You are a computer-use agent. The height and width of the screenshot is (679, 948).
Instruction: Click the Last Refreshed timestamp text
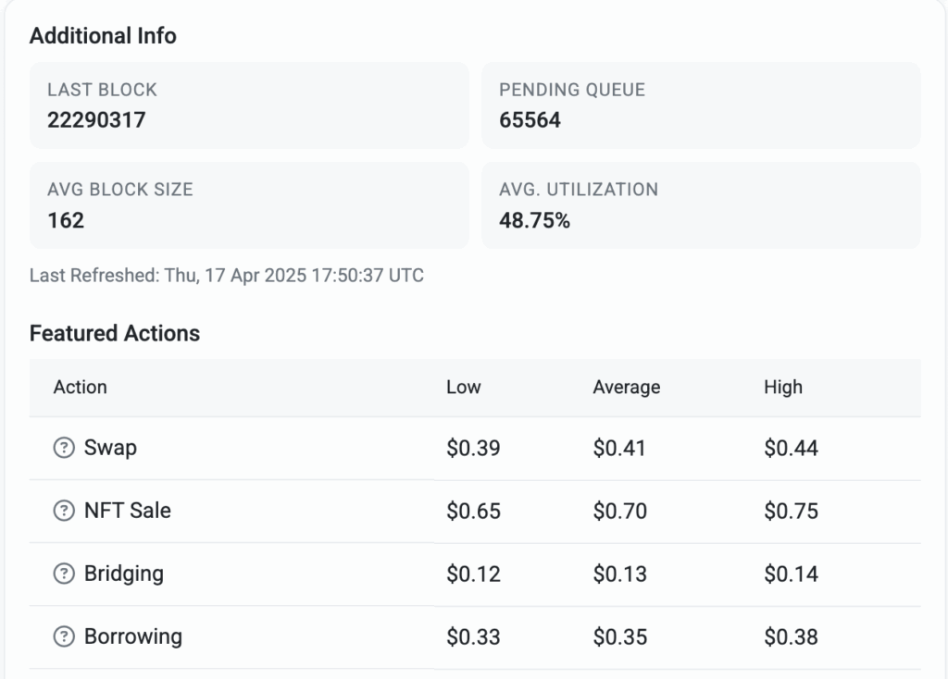(x=227, y=276)
